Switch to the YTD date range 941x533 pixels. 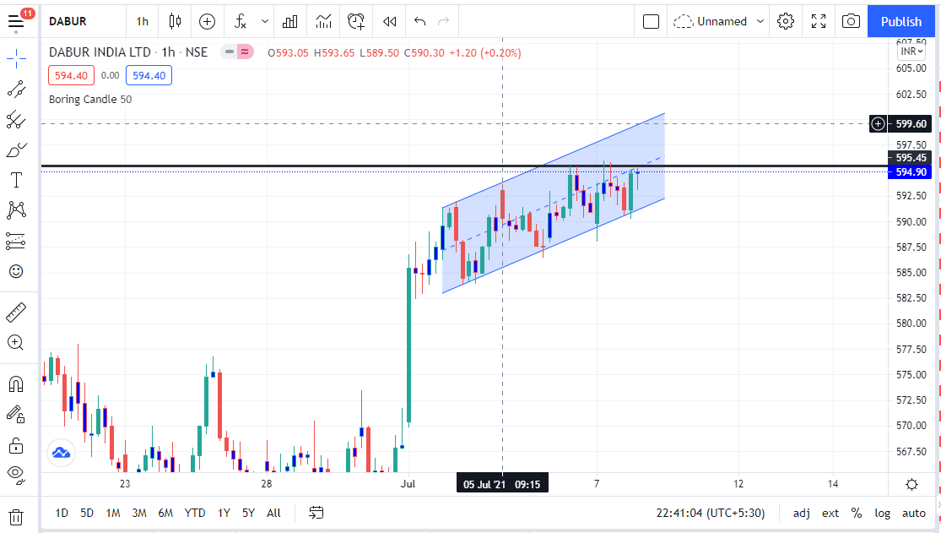(x=195, y=513)
